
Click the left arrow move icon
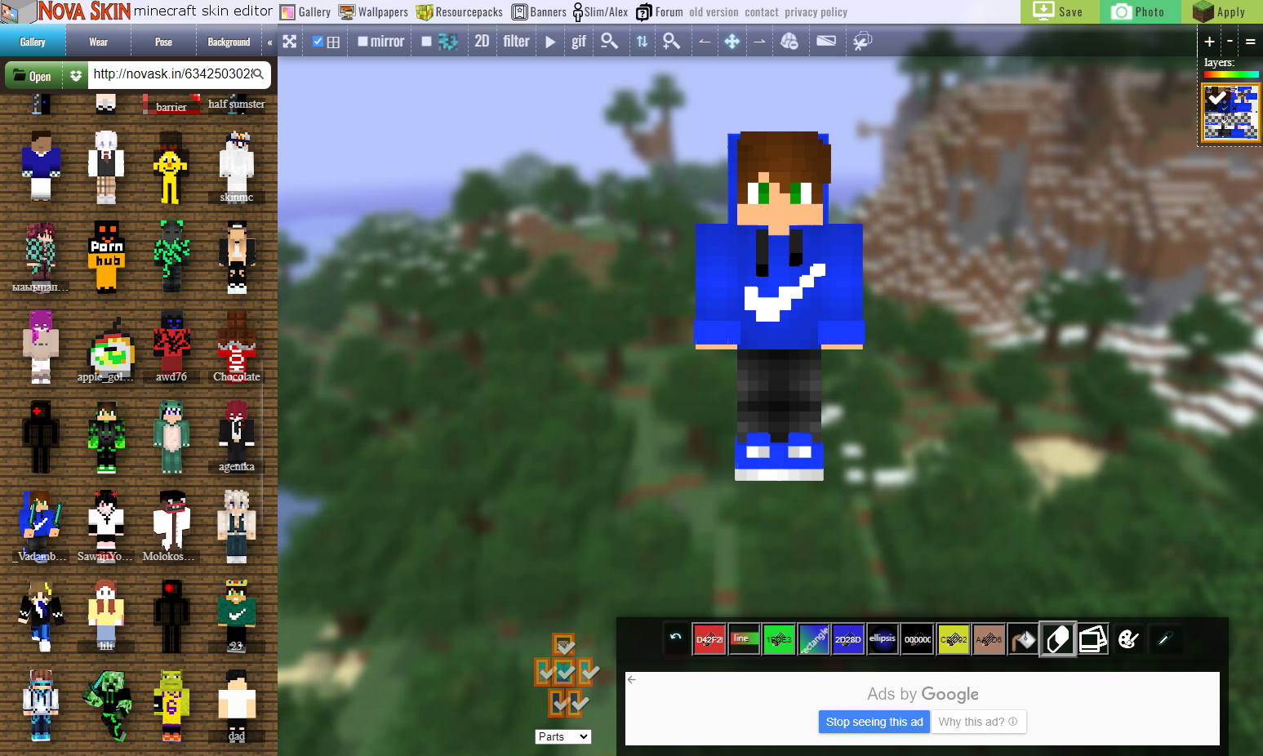(704, 42)
